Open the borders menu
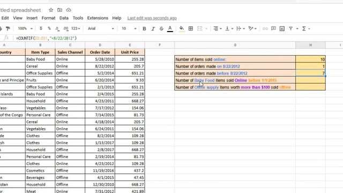Screen dimensions: 343x193 (x=191, y=28)
